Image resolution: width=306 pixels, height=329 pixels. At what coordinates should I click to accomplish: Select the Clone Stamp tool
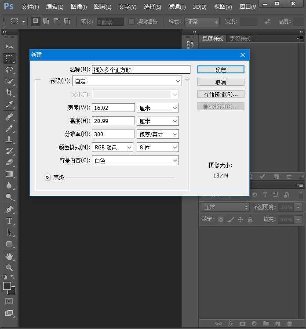click(x=9, y=140)
